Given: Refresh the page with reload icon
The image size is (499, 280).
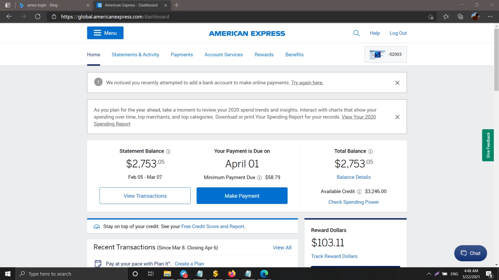Looking at the screenshot, I should coord(38,17).
